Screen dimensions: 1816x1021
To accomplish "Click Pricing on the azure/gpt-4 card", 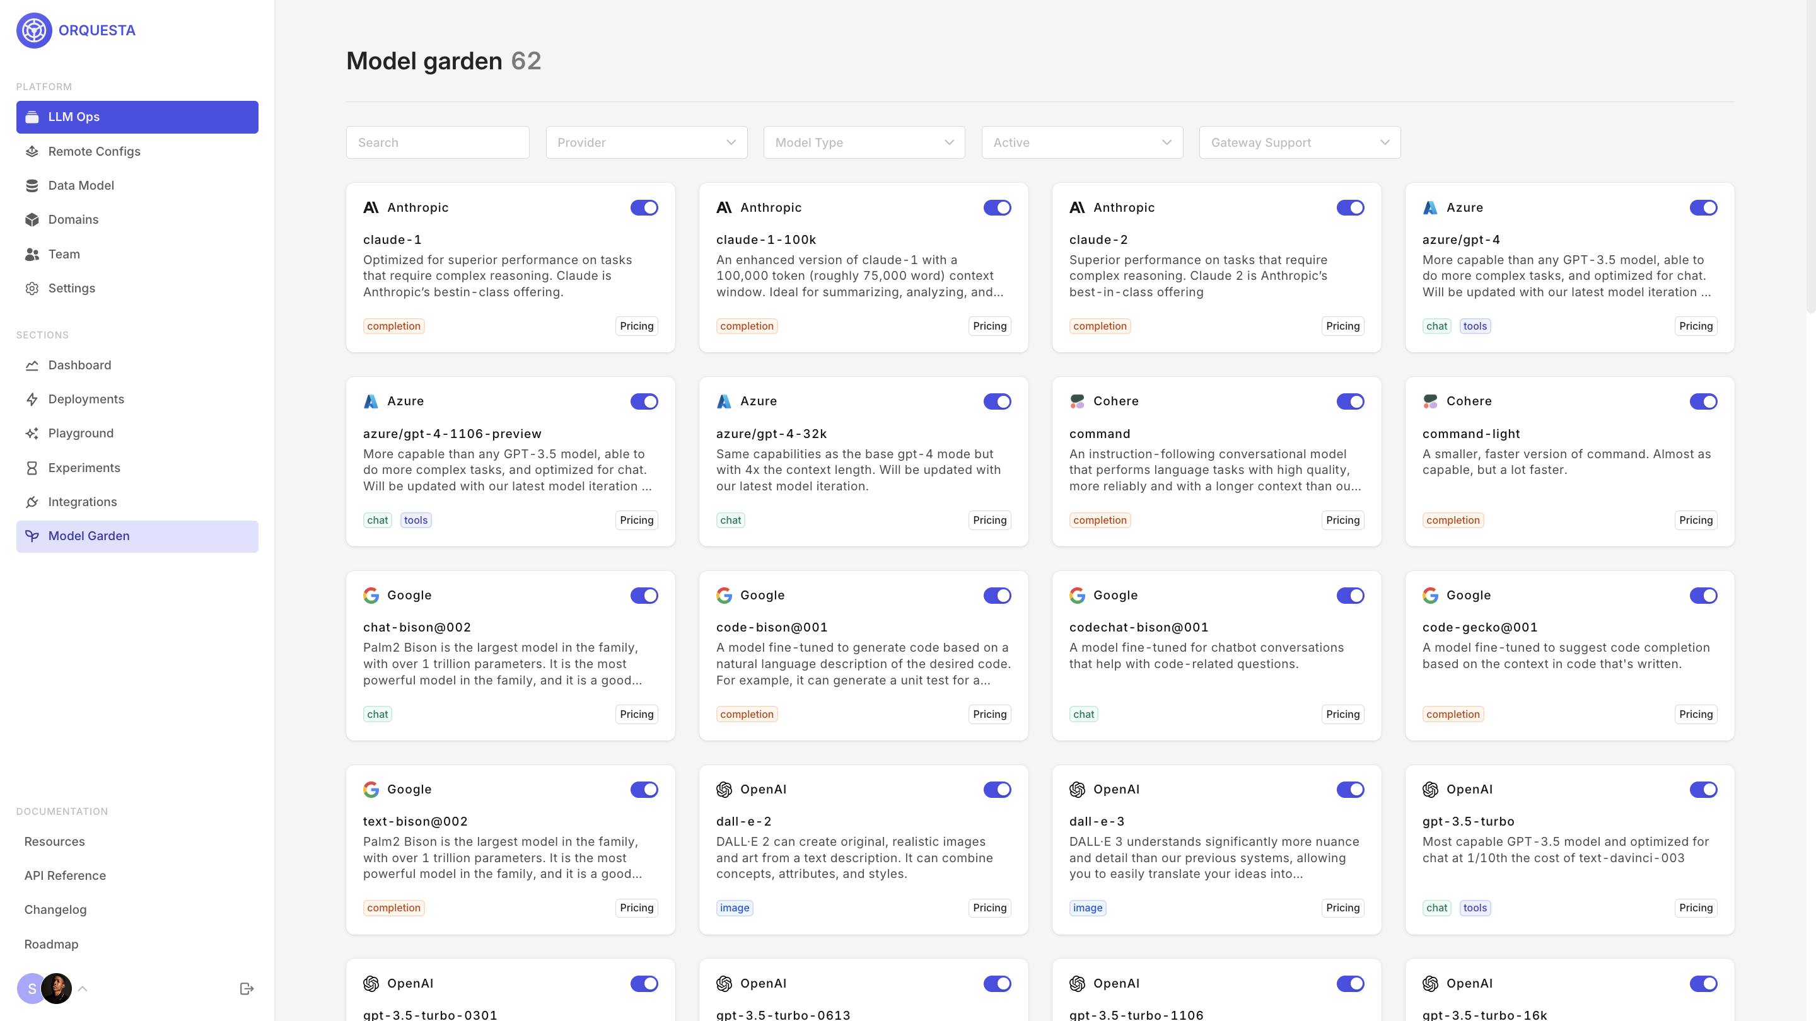I will 1696,326.
